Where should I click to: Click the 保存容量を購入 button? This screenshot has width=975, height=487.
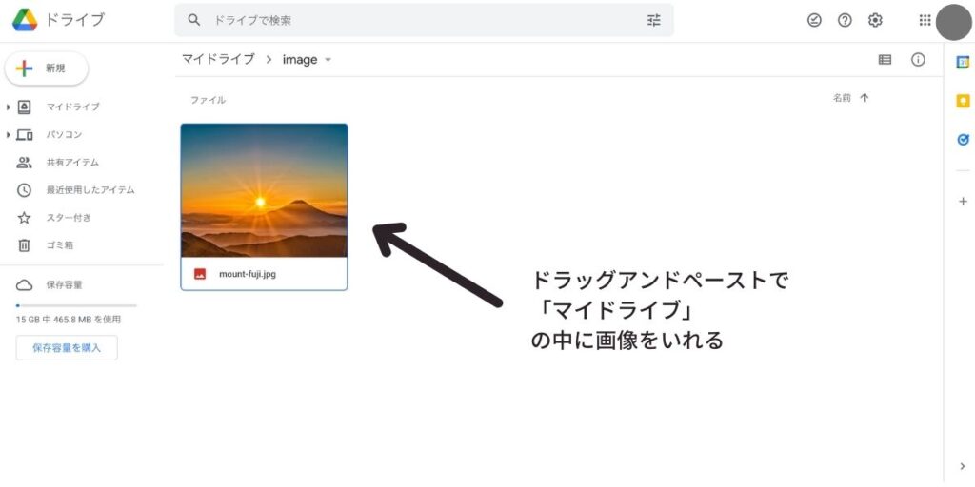pyautogui.click(x=67, y=348)
